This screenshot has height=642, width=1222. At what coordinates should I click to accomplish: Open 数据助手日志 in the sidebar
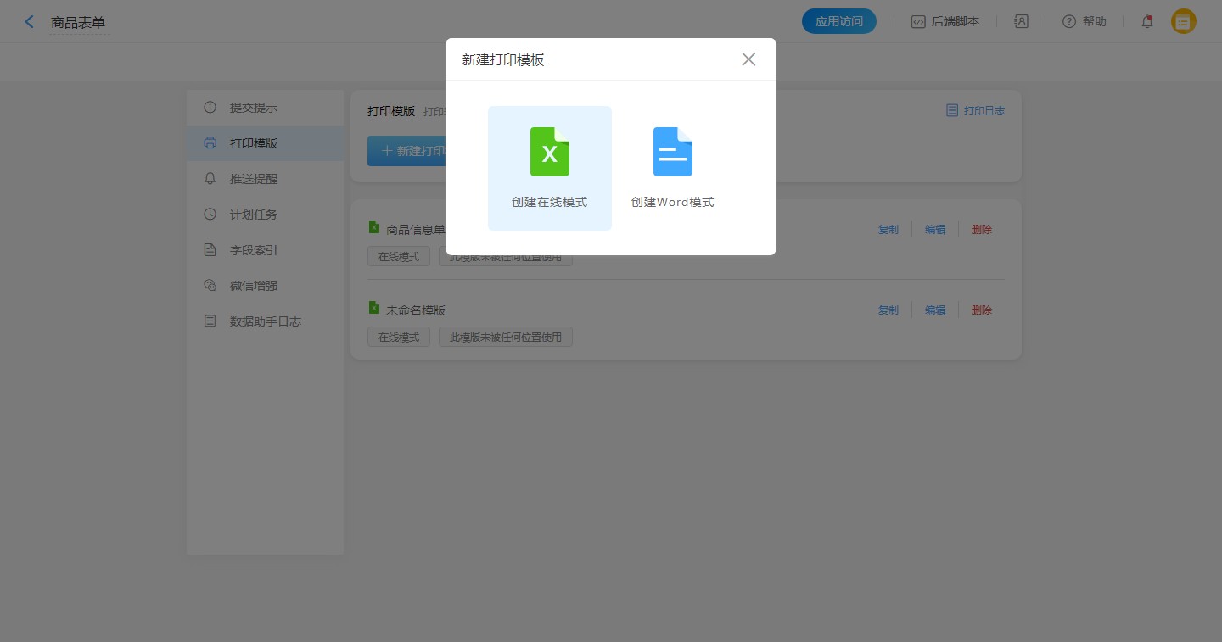tap(265, 321)
